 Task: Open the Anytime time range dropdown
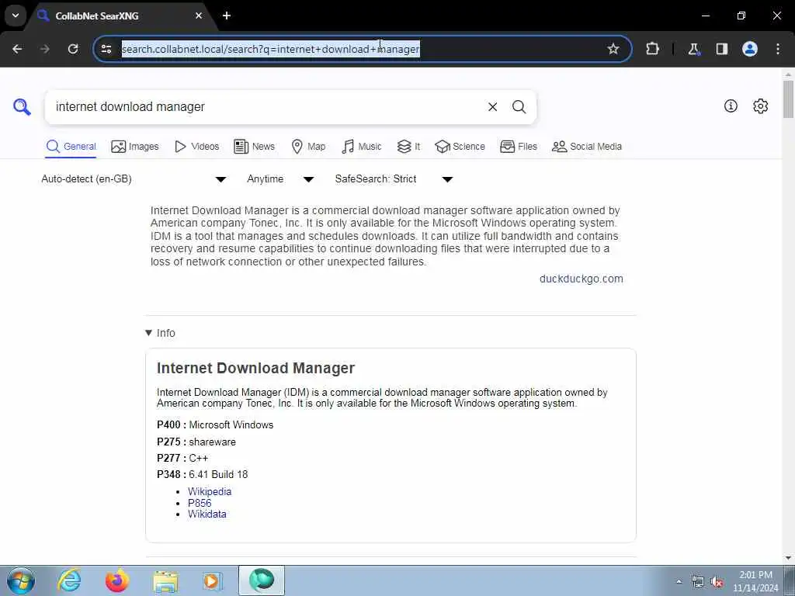[279, 179]
